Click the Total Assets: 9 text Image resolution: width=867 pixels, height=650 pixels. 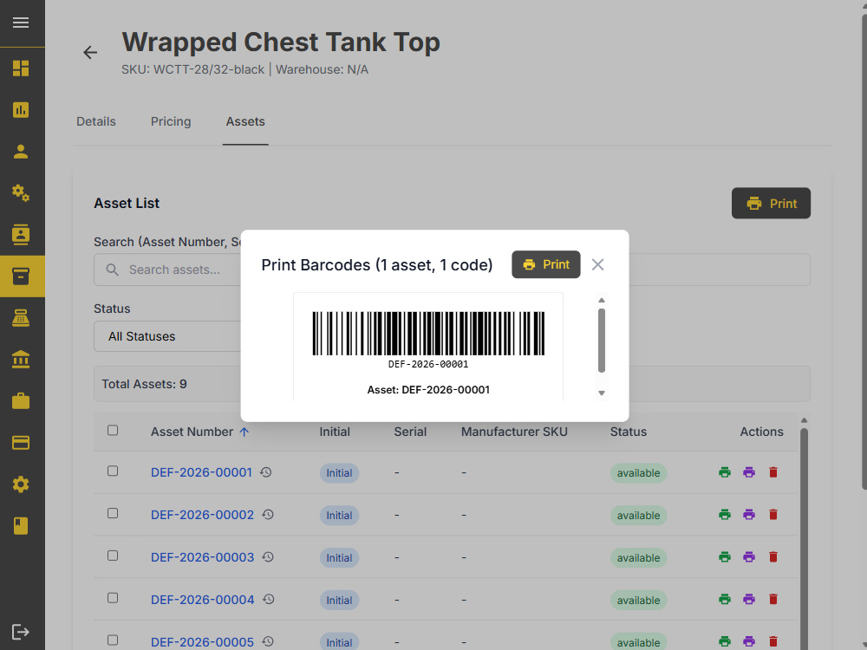(144, 384)
